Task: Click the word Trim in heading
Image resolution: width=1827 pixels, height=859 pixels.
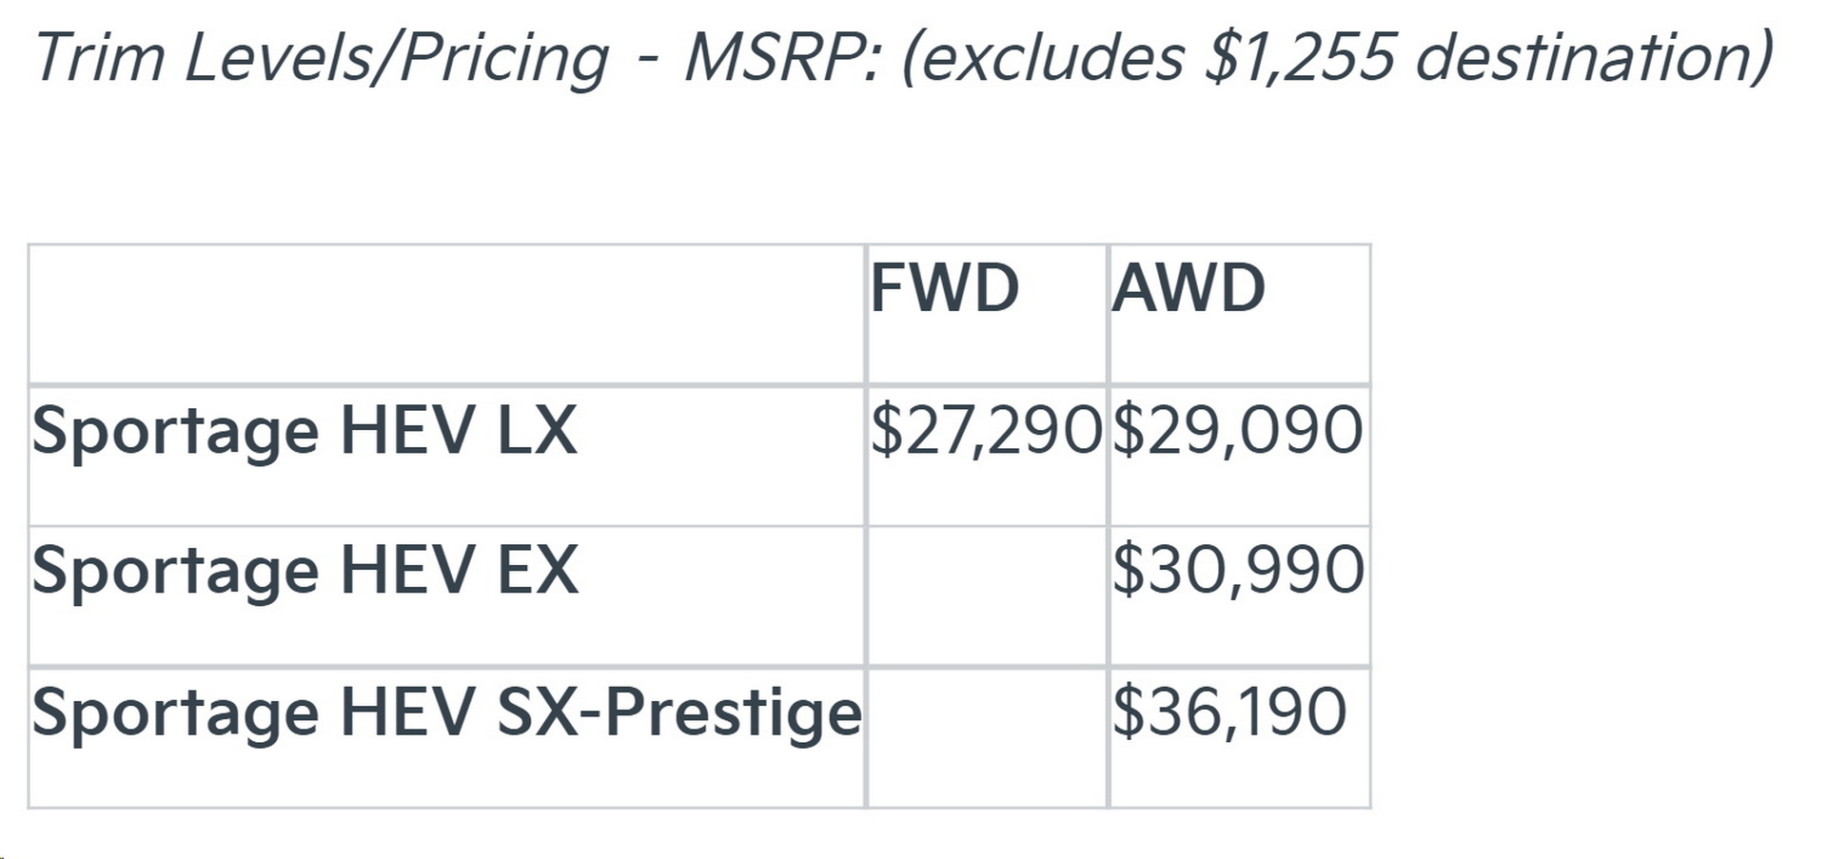Action: coord(100,57)
